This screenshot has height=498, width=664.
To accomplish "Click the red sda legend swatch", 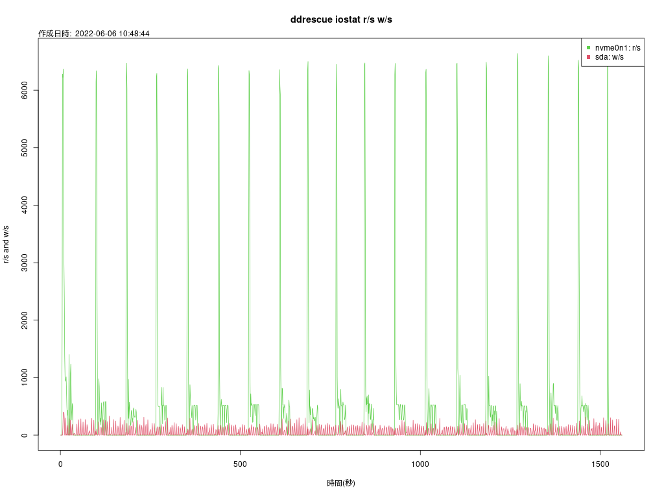I will click(588, 57).
